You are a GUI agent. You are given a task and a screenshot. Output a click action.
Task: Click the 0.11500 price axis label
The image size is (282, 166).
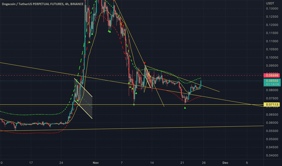(x=272, y=33)
